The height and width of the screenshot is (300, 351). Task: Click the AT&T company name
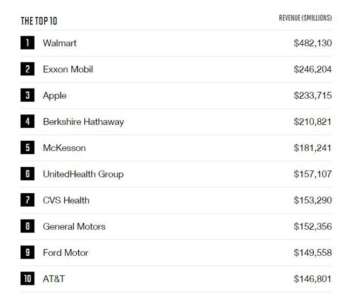pyautogui.click(x=54, y=279)
